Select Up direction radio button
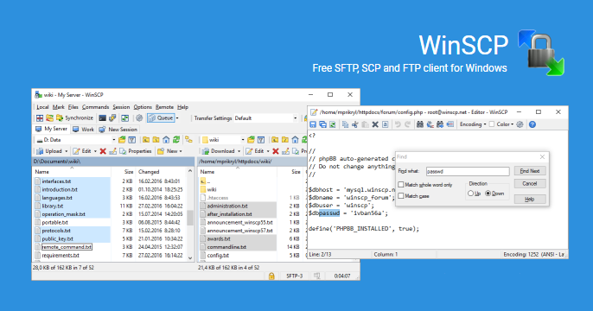The height and width of the screenshot is (311, 593). [x=470, y=194]
